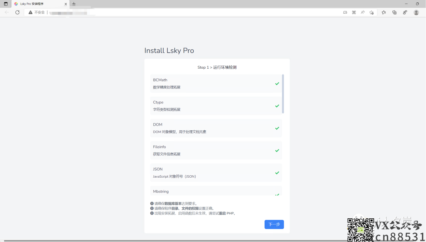The height and width of the screenshot is (242, 426).
Task: Click the 数学精度处理拓展 description
Action: click(x=166, y=87)
